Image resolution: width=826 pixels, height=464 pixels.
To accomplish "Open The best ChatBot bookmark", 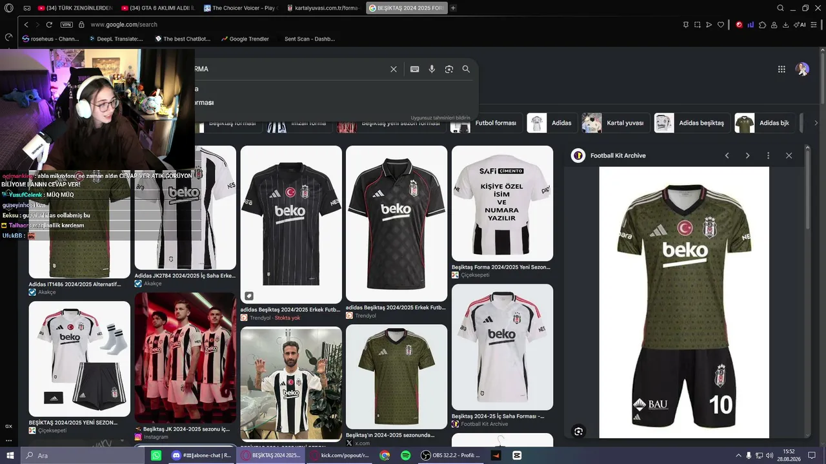I will tap(183, 39).
